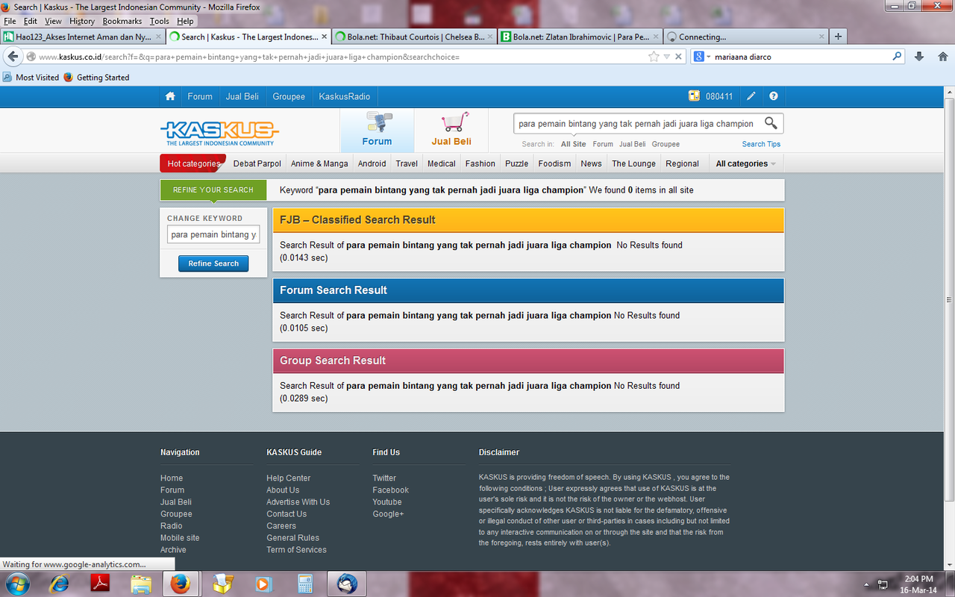Open the Bookmarks menu

coord(122,21)
